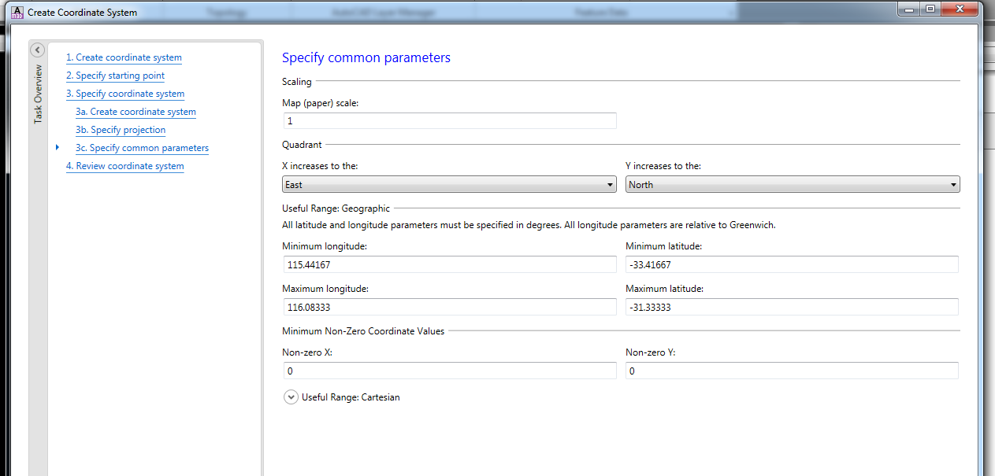
Task: Click the Non-zero Y input field
Action: coord(792,371)
